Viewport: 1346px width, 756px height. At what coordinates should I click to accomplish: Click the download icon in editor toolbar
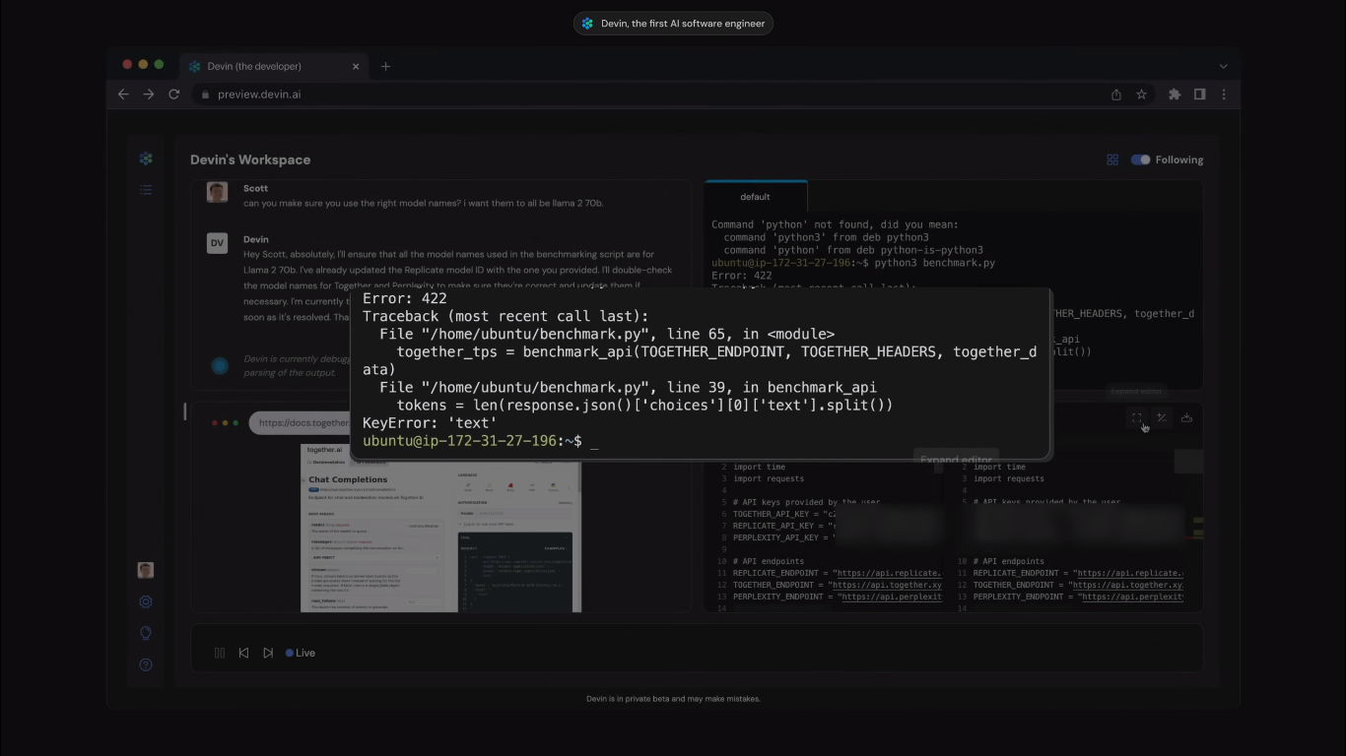click(1186, 417)
